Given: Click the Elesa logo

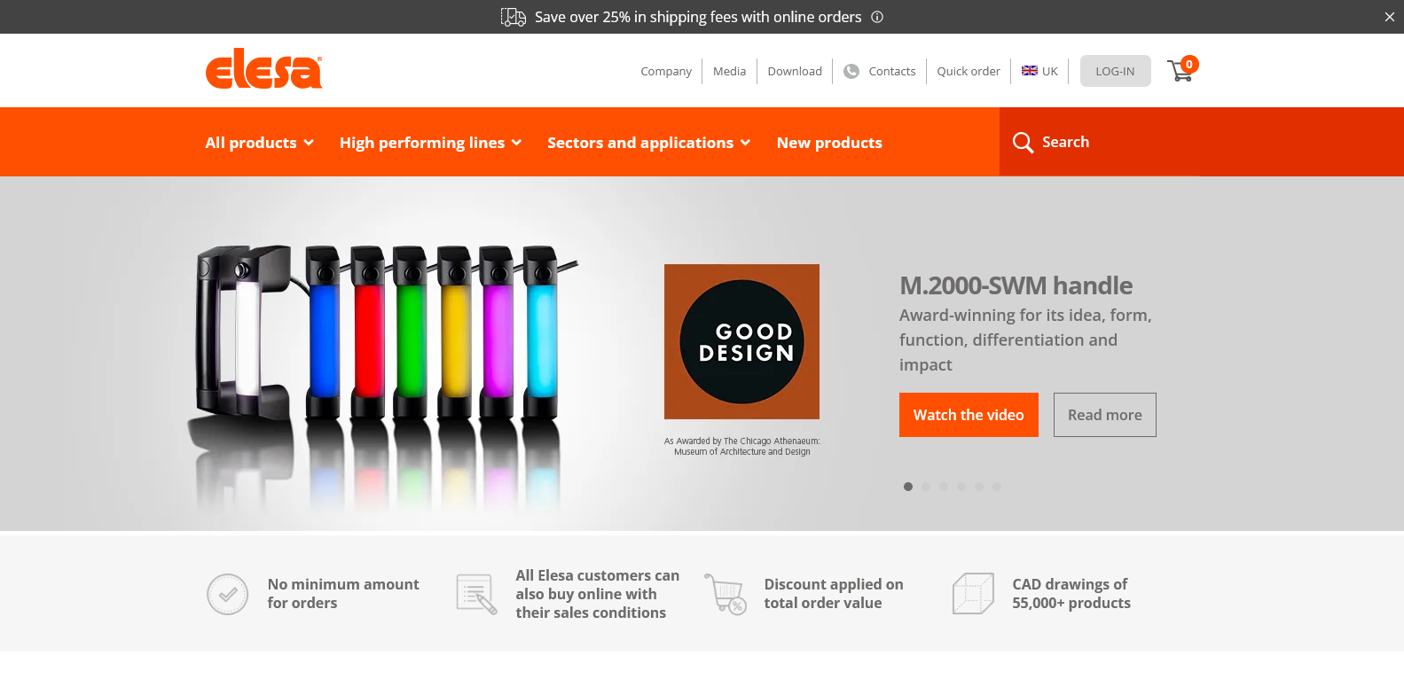Looking at the screenshot, I should click(x=263, y=69).
